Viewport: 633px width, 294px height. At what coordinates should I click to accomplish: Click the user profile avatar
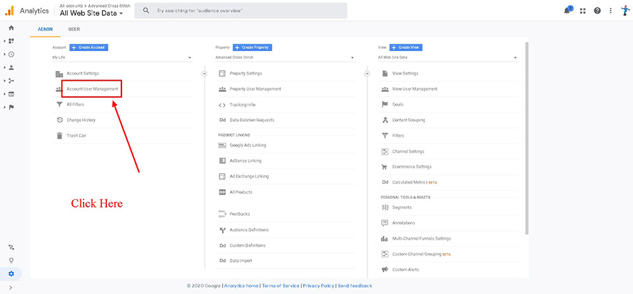click(x=625, y=11)
